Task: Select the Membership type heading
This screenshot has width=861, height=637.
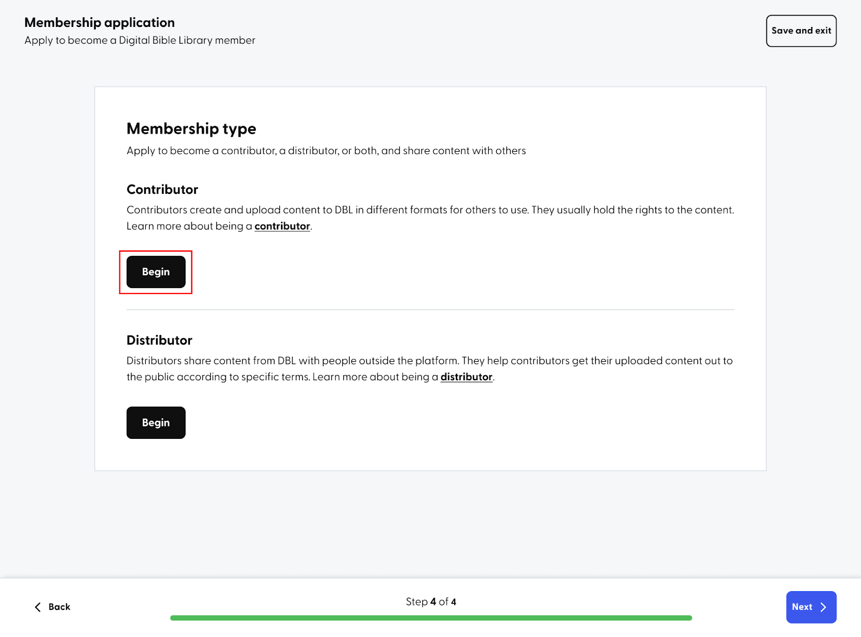Action: pos(192,129)
